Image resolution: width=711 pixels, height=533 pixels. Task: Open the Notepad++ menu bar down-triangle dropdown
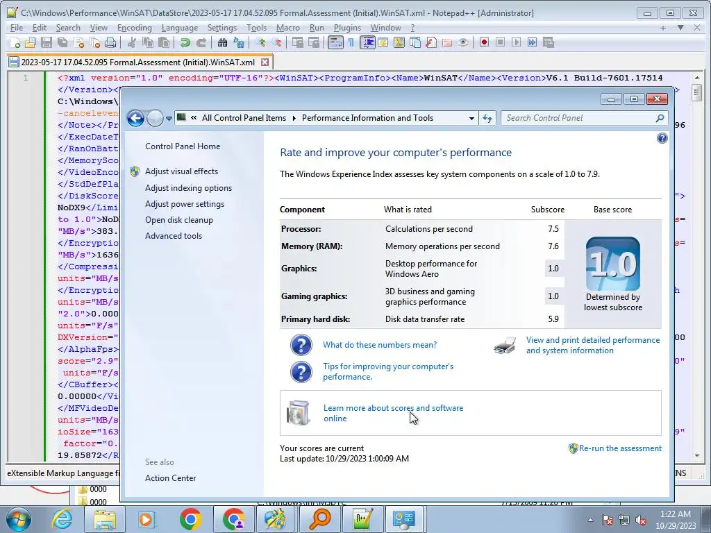pyautogui.click(x=680, y=28)
